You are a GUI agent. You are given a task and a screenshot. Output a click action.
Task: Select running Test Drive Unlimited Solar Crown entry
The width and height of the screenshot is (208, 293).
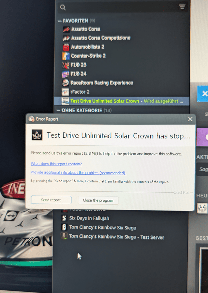(x=121, y=101)
